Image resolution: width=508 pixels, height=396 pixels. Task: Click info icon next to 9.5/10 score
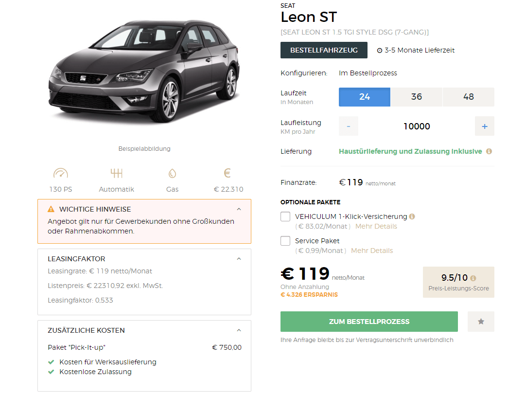[473, 278]
